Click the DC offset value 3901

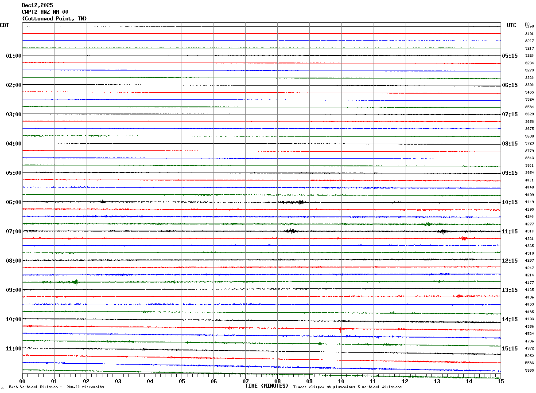pyautogui.click(x=529, y=165)
